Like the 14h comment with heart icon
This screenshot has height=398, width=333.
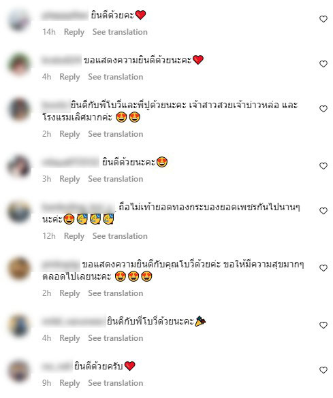tap(323, 19)
